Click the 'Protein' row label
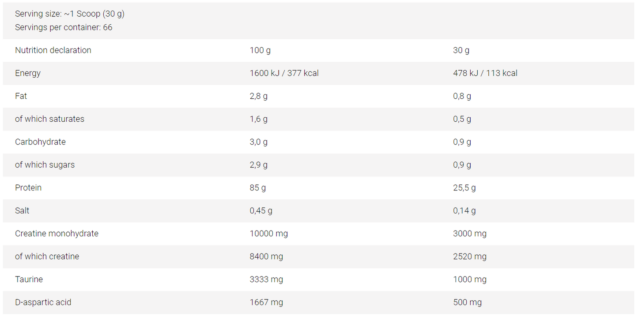Viewport: 638px width, 317px height. (28, 188)
